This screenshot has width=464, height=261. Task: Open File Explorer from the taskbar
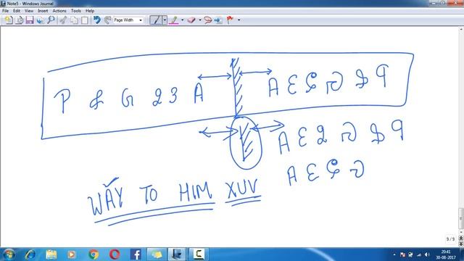(51, 254)
